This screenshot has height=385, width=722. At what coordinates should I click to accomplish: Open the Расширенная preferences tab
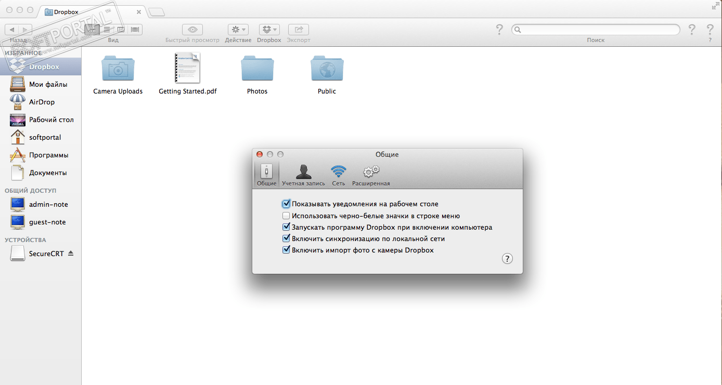tap(371, 175)
